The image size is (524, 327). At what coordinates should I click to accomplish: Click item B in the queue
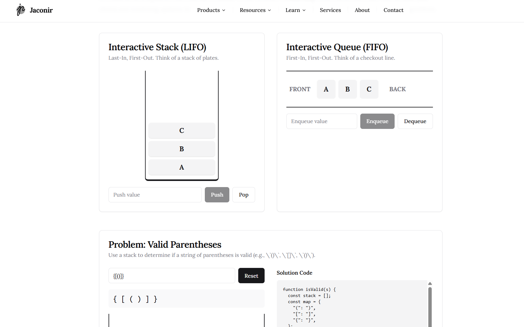(x=347, y=89)
